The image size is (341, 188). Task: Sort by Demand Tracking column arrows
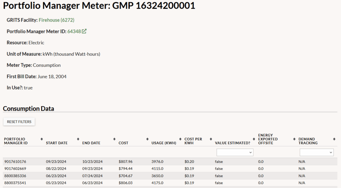pos(334,139)
